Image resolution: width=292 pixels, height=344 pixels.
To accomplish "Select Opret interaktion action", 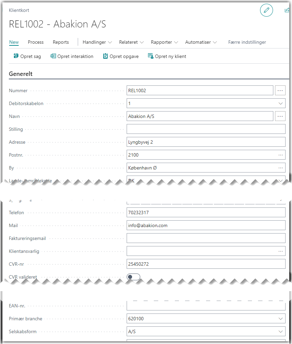I will 72,56.
